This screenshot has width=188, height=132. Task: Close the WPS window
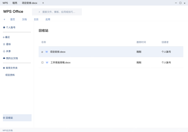pyautogui.click(x=185, y=3)
